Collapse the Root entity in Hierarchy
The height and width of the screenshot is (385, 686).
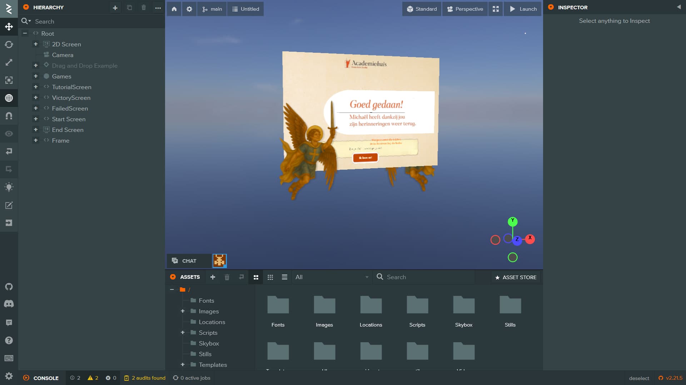point(25,33)
